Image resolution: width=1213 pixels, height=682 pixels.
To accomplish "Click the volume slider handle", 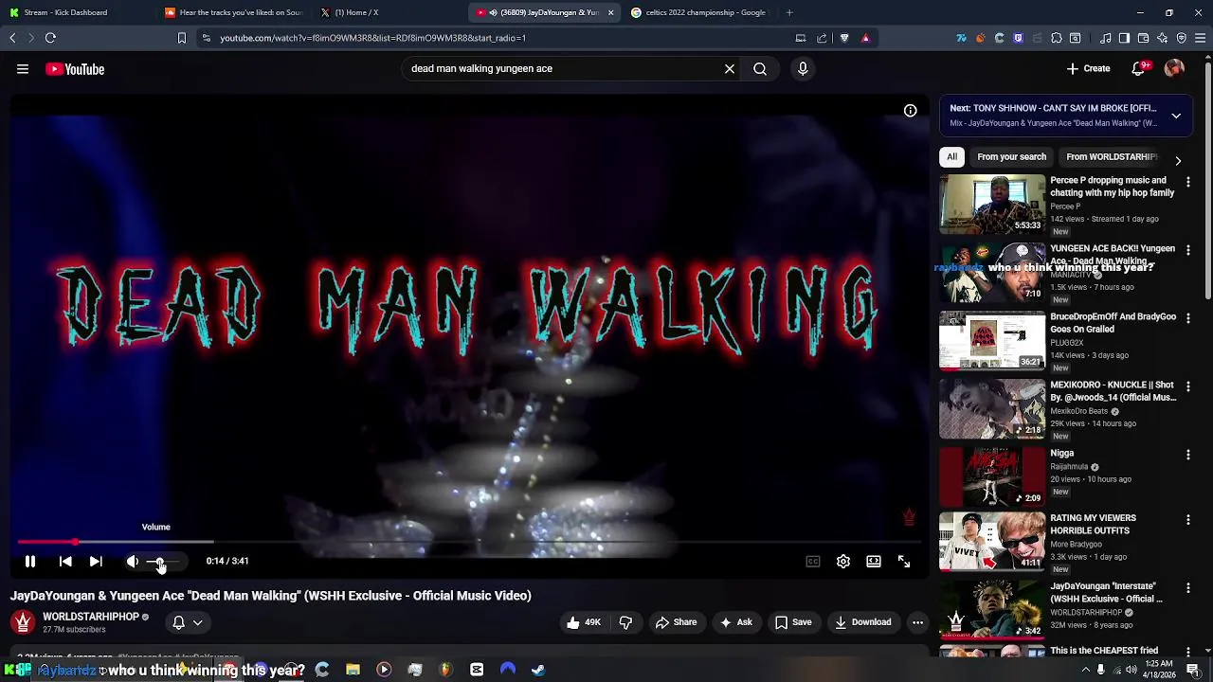I will tap(159, 562).
